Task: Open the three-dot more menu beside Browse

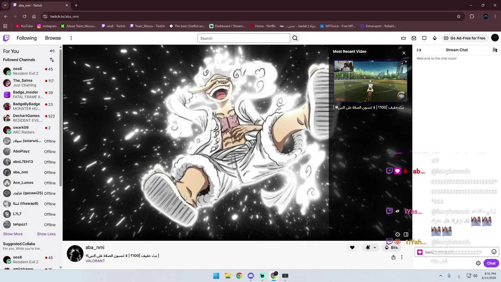Action: point(71,38)
